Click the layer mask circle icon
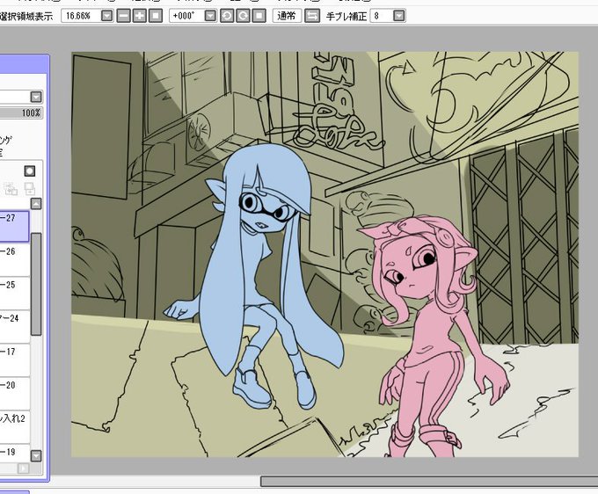Screen dimensions: 598x494 click(x=30, y=171)
